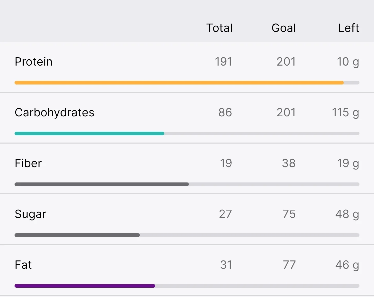Viewport: 374px width, 297px height.
Task: Click the gray Fiber progress bar
Action: pos(187,184)
